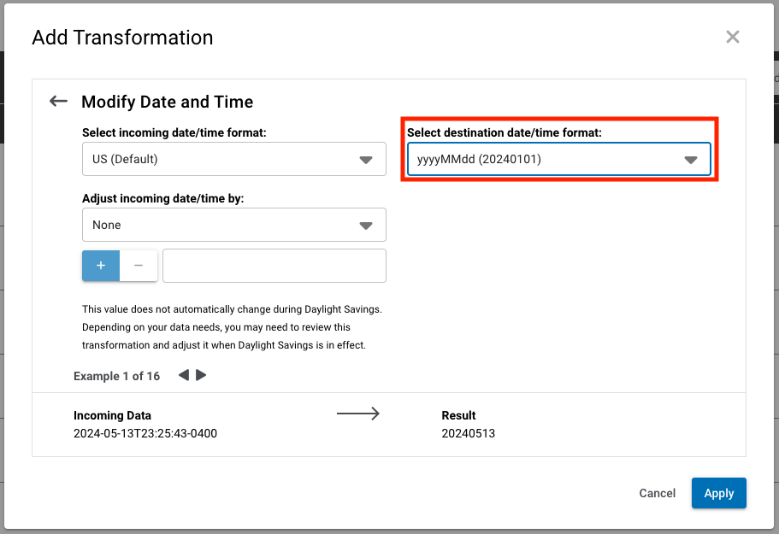Click the result value 20240513

point(468,433)
